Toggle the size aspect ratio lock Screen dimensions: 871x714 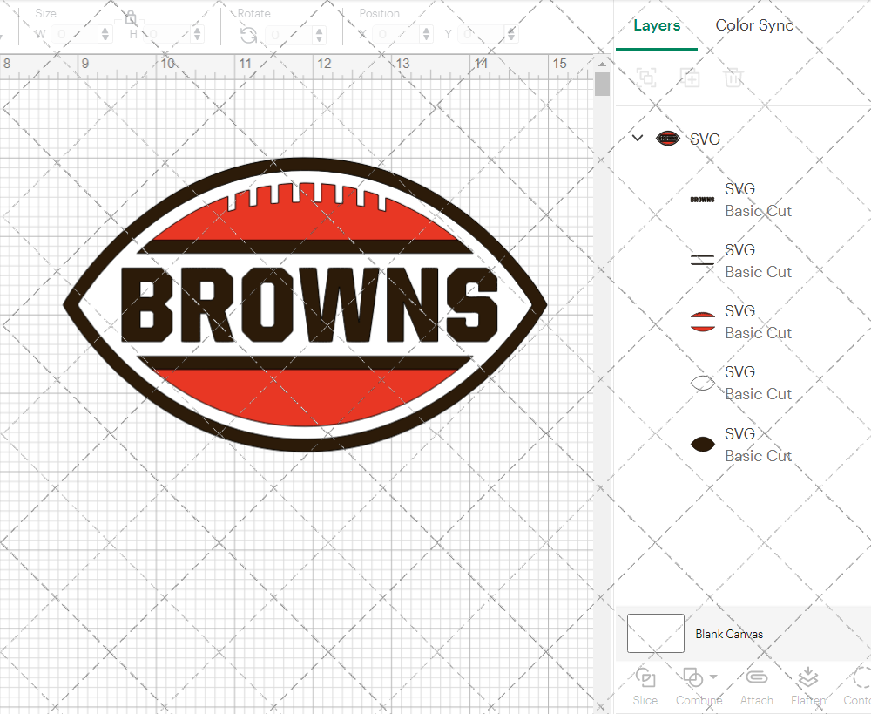131,18
